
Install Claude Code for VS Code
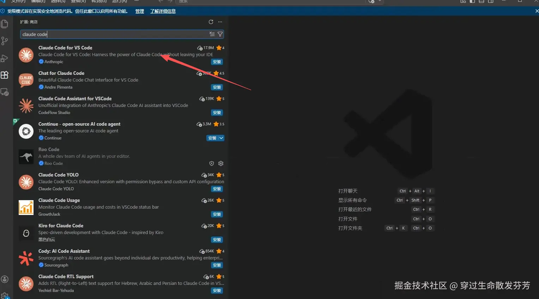pyautogui.click(x=217, y=62)
